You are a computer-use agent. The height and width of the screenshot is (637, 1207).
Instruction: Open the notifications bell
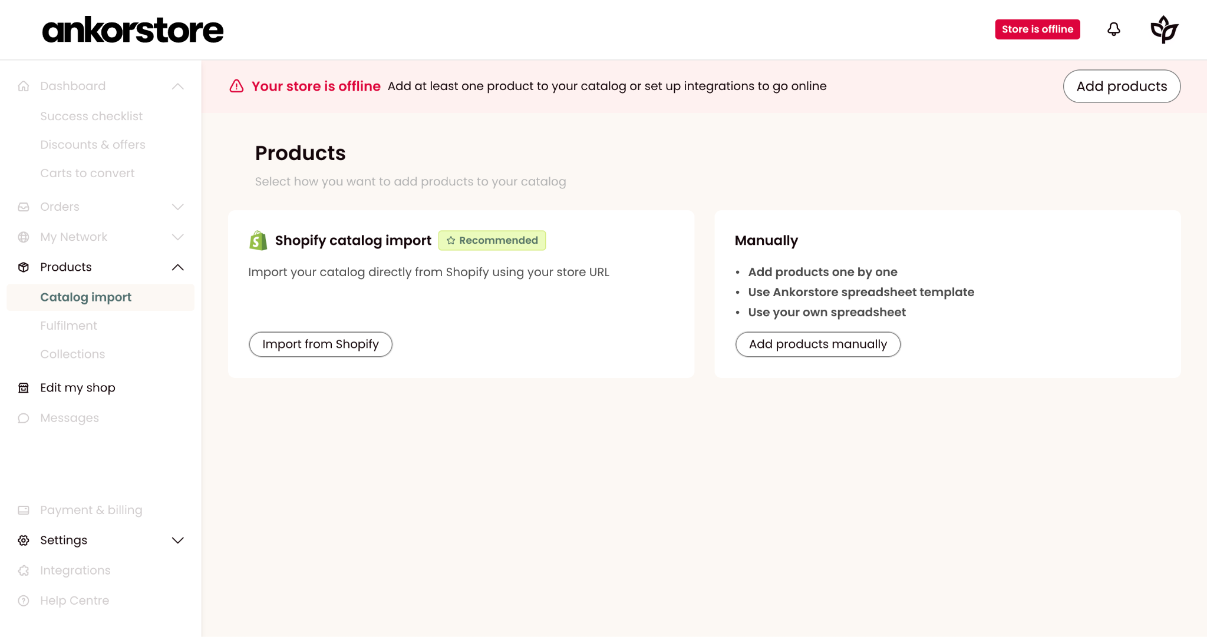1113,29
